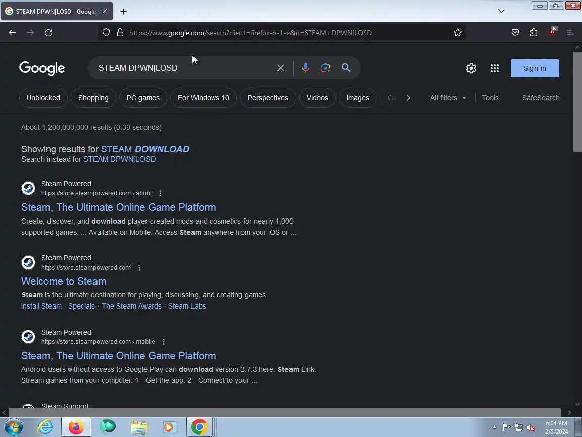Select the For Windows 10 chip
The height and width of the screenshot is (437, 582).
coord(204,98)
